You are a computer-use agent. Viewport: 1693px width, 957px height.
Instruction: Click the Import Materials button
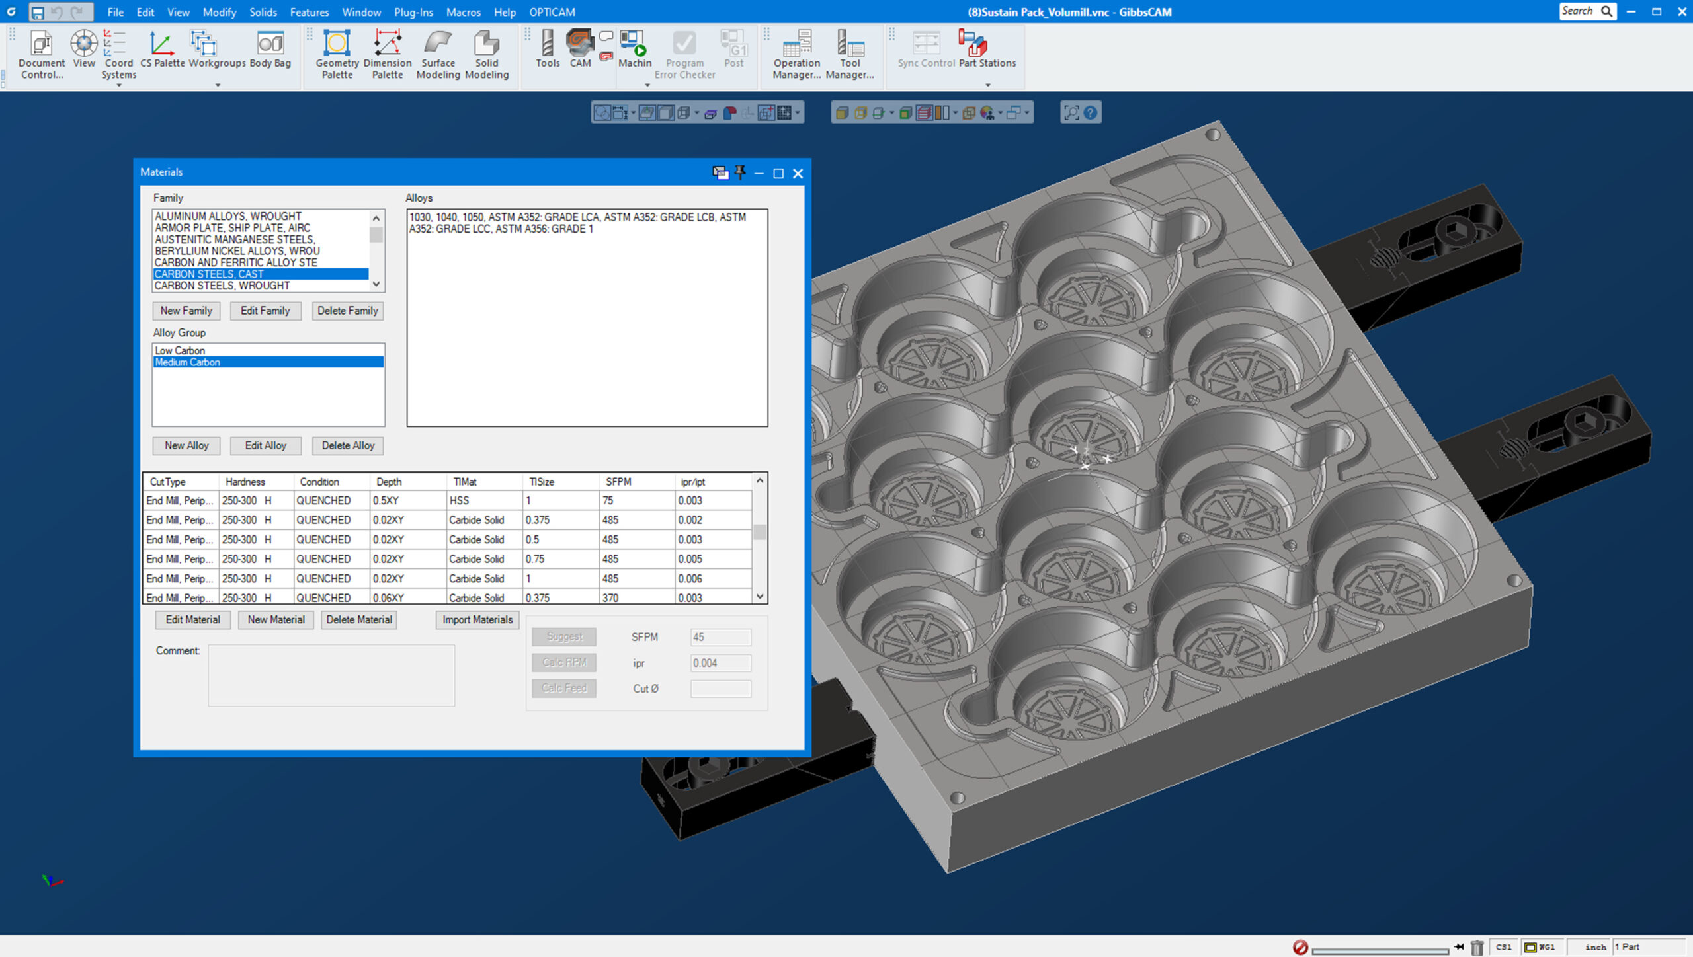(477, 619)
